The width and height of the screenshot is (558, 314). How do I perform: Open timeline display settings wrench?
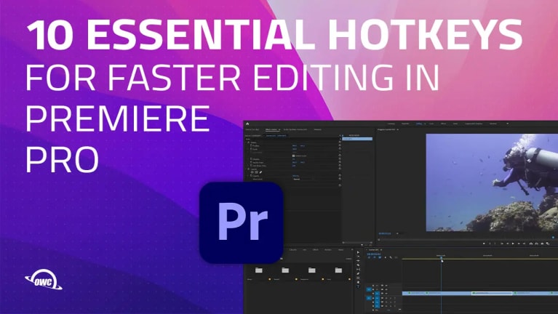point(391,257)
